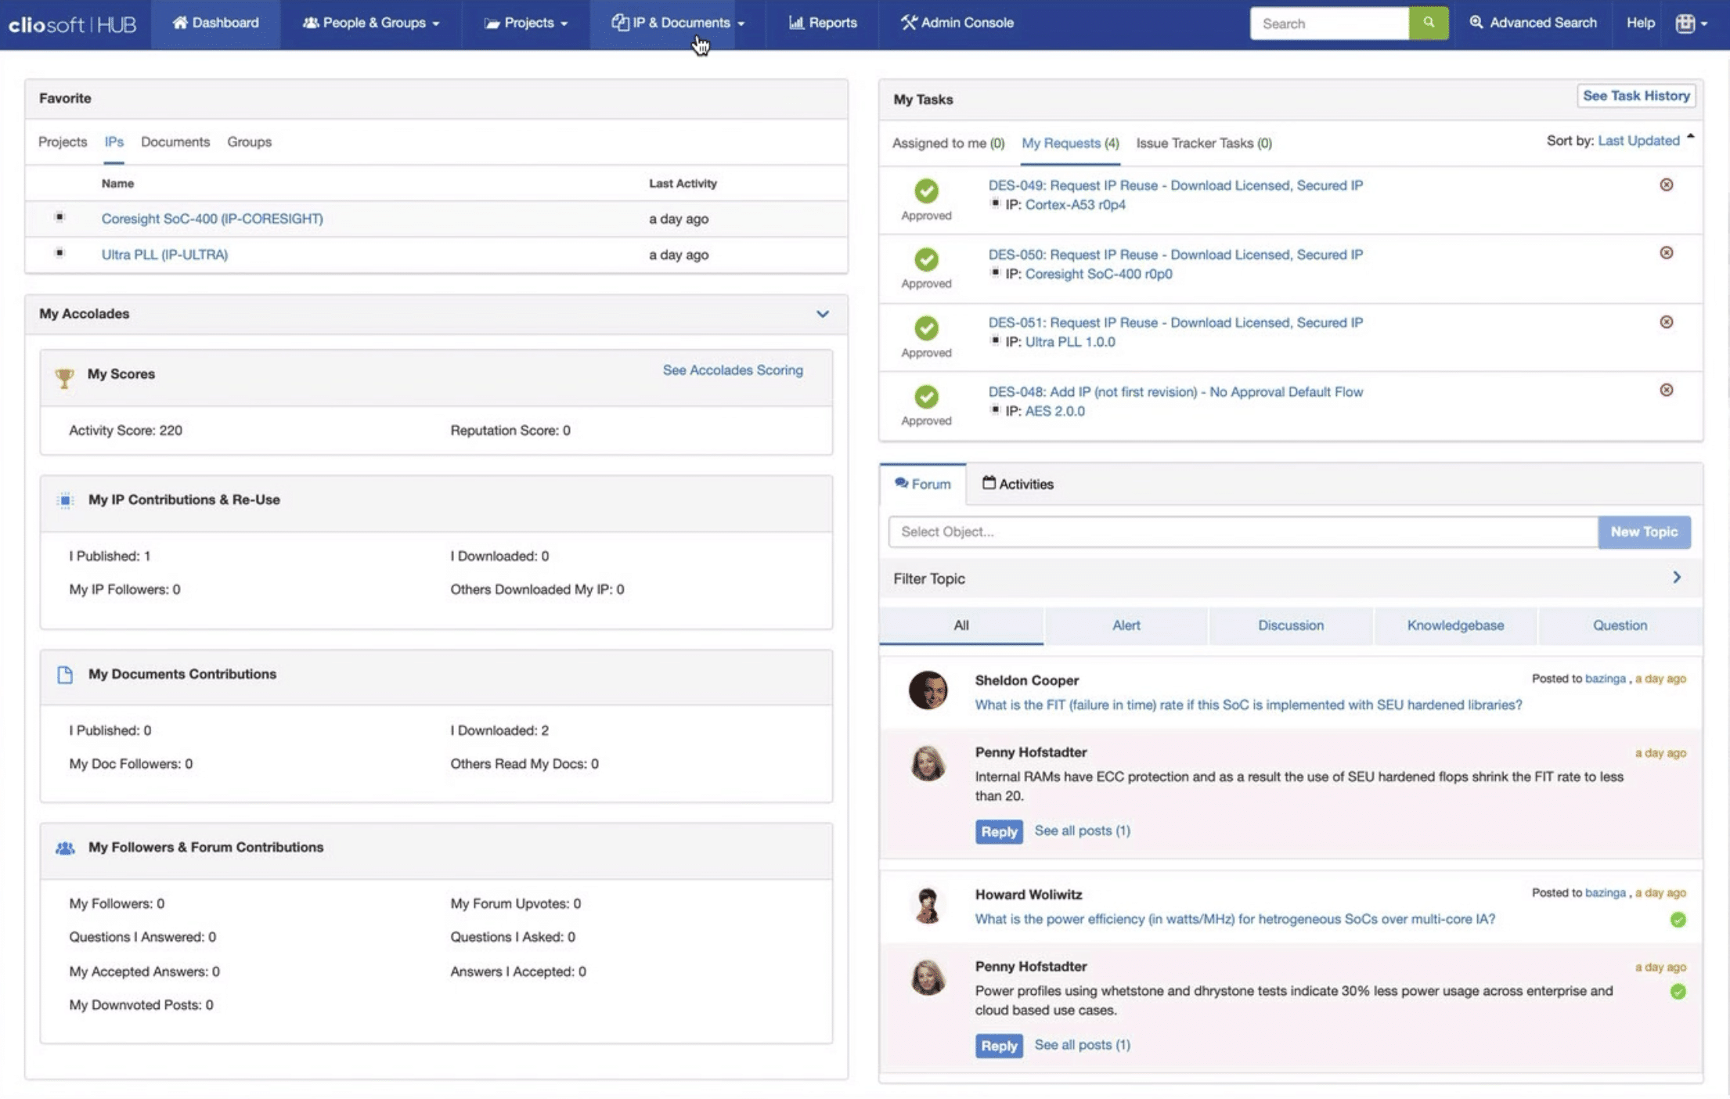Click the My Scores trophy icon
1730x1099 pixels.
[x=65, y=377]
